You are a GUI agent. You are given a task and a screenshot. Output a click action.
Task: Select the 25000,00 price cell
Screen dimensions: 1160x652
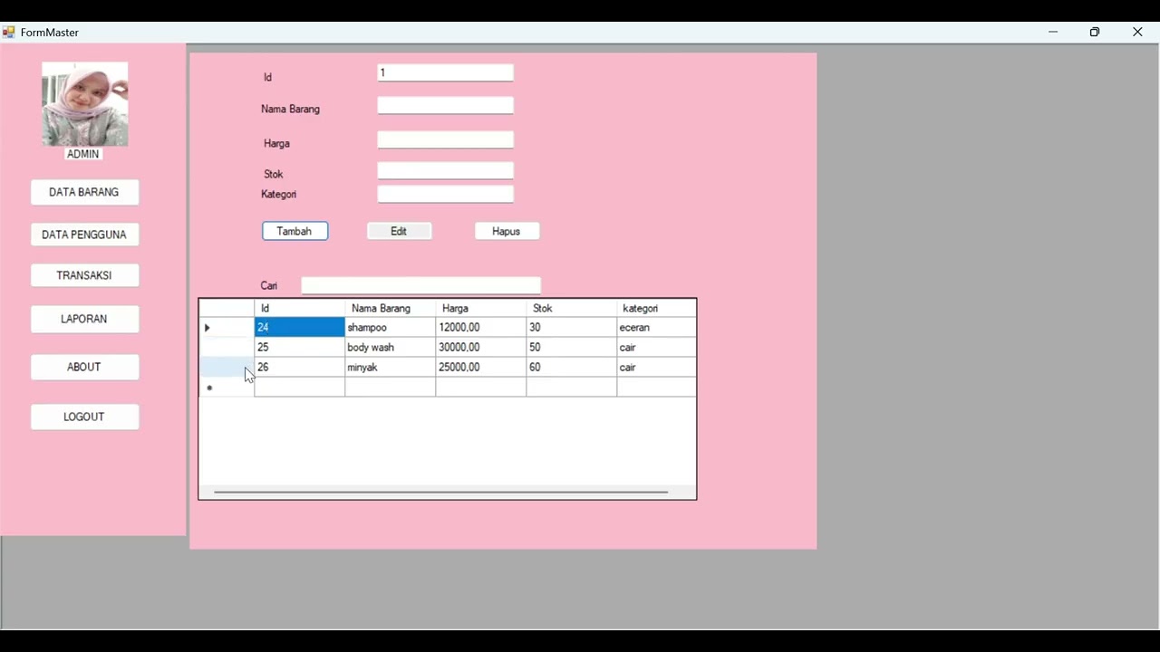pyautogui.click(x=481, y=368)
